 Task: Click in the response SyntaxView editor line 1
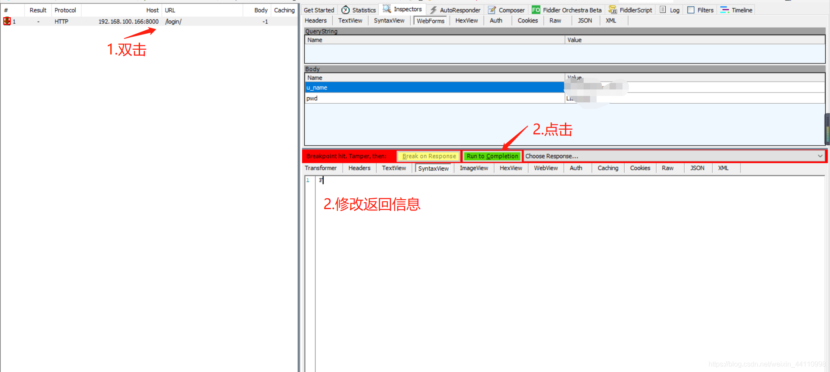click(570, 180)
